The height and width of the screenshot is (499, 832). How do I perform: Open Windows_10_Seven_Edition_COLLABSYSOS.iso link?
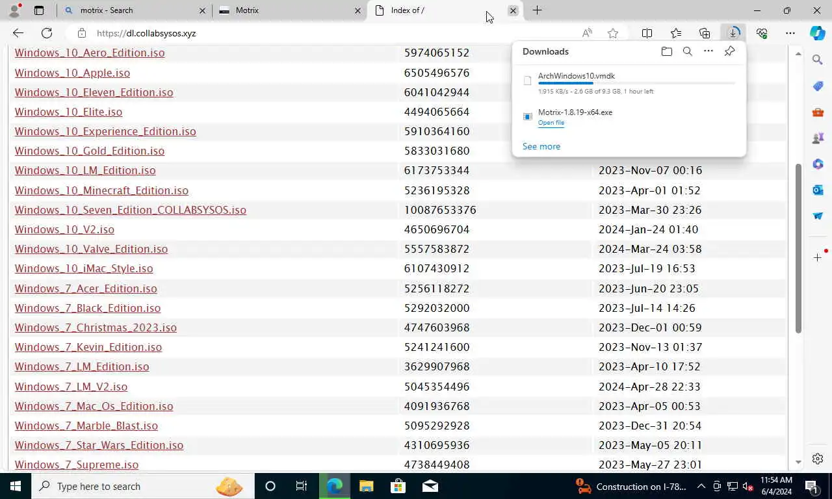pos(131,210)
